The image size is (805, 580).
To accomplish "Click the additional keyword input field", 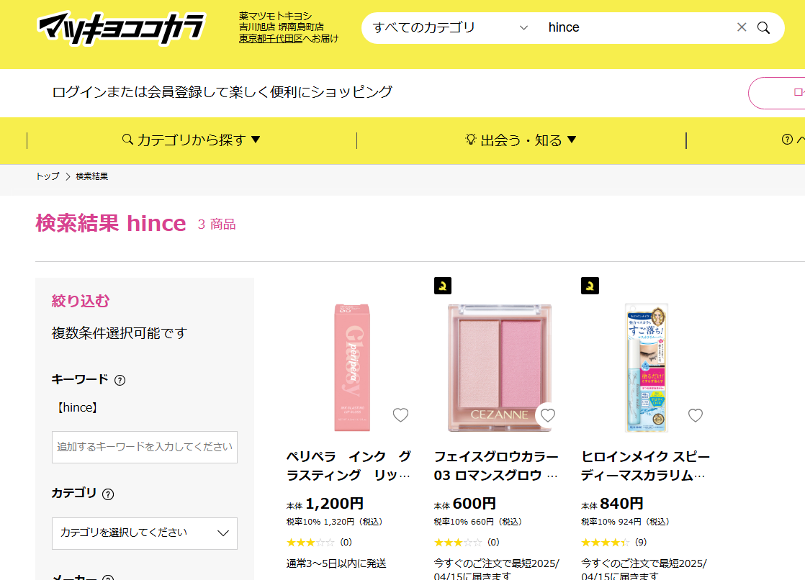I will (x=145, y=447).
